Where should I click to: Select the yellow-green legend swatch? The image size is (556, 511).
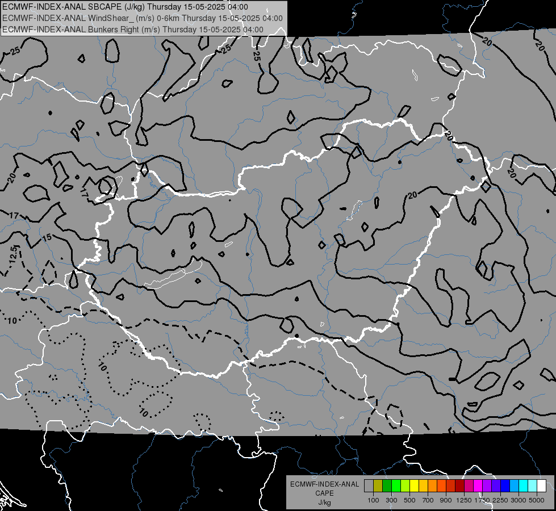(x=405, y=486)
